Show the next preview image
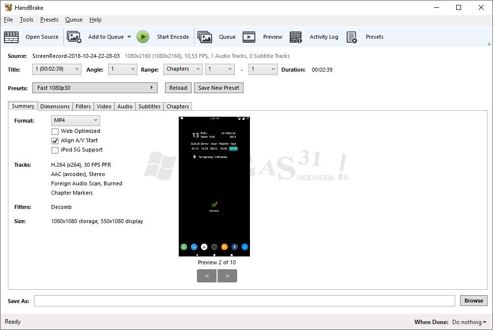493x330 pixels. (227, 276)
